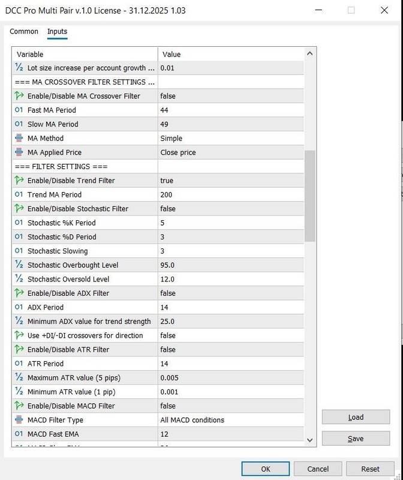Edit Lot size increase value 0.01

(x=231, y=68)
